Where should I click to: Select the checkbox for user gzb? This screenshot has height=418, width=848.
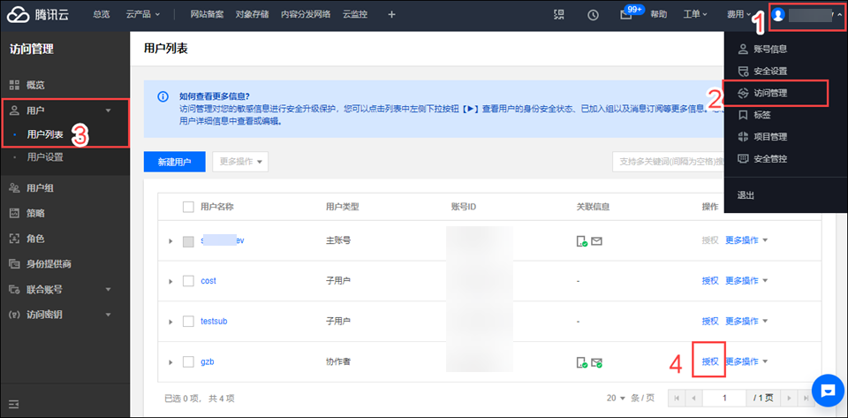[x=187, y=361]
